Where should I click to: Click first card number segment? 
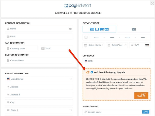click(x=96, y=37)
